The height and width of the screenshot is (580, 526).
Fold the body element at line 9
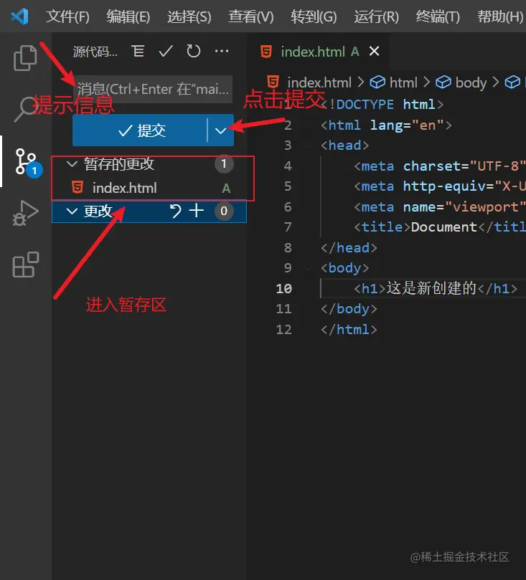308,268
